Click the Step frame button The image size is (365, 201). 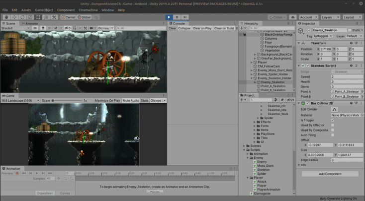185,17
